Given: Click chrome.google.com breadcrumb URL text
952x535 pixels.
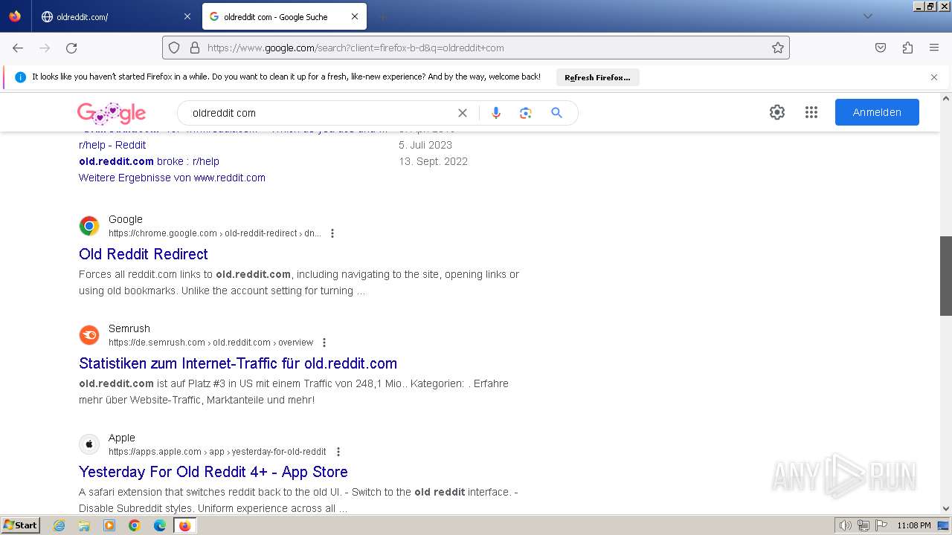Looking at the screenshot, I should [215, 233].
